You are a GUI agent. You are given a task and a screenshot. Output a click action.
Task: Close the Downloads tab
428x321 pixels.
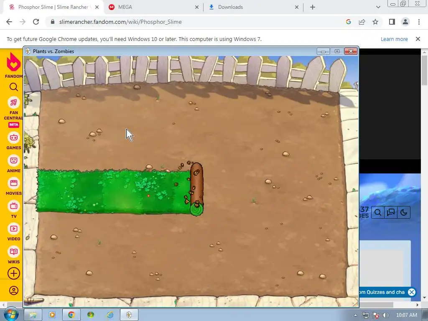point(297,7)
